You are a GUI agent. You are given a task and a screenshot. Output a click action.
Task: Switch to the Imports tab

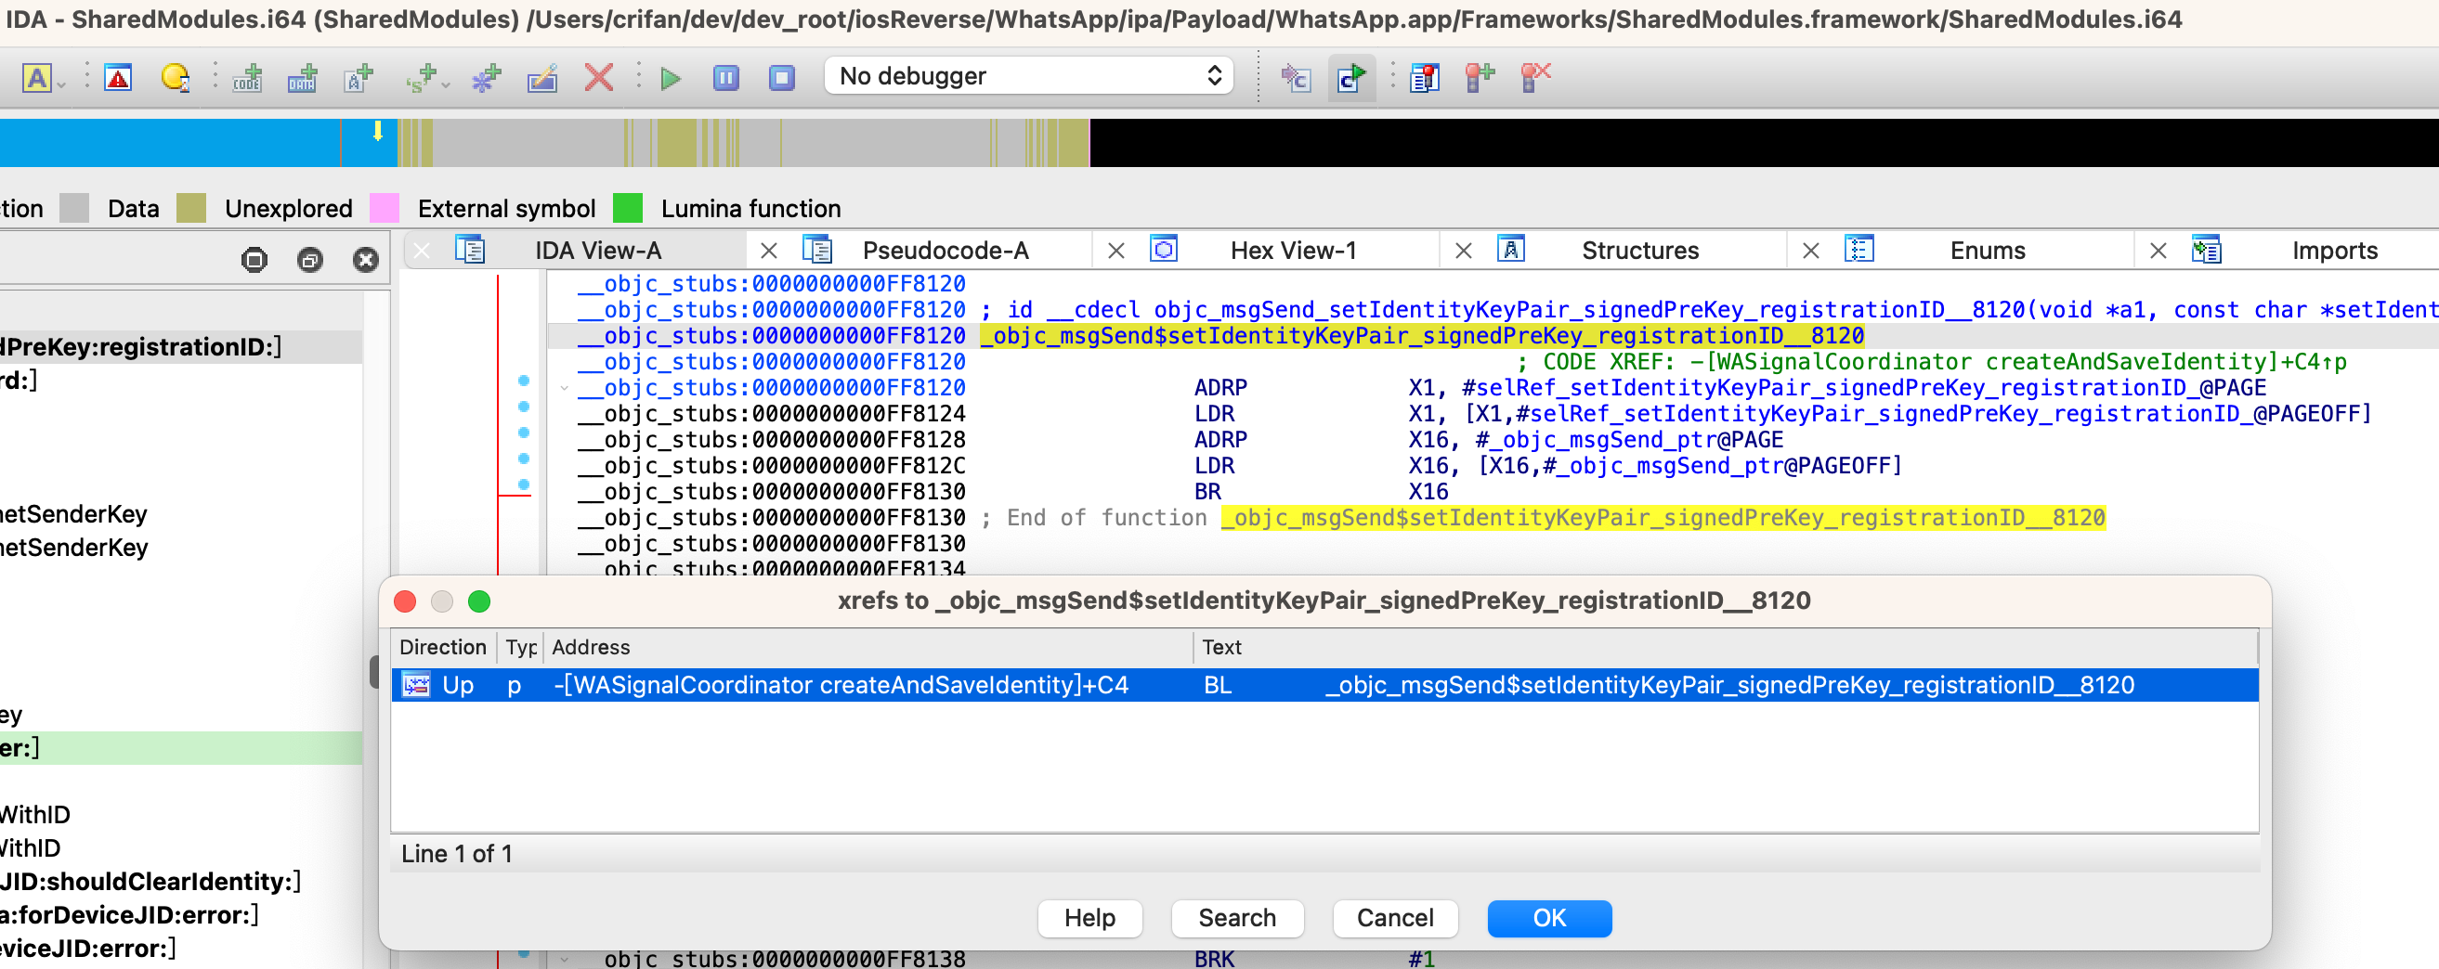pyautogui.click(x=2334, y=251)
